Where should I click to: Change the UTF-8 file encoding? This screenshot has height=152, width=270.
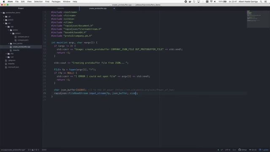coord(227,150)
